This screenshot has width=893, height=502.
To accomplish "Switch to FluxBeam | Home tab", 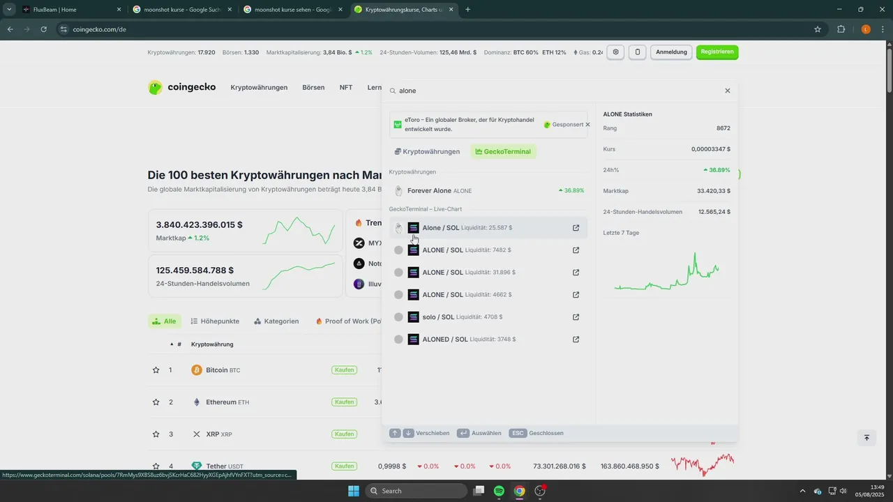I will 70,10.
